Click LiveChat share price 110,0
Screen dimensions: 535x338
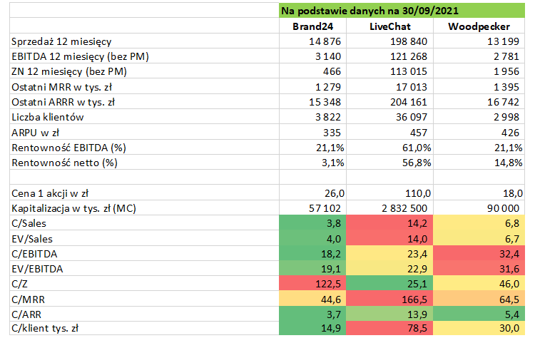coord(418,193)
